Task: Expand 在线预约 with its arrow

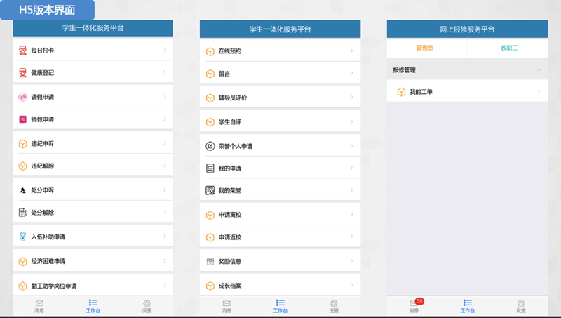Action: click(x=351, y=51)
